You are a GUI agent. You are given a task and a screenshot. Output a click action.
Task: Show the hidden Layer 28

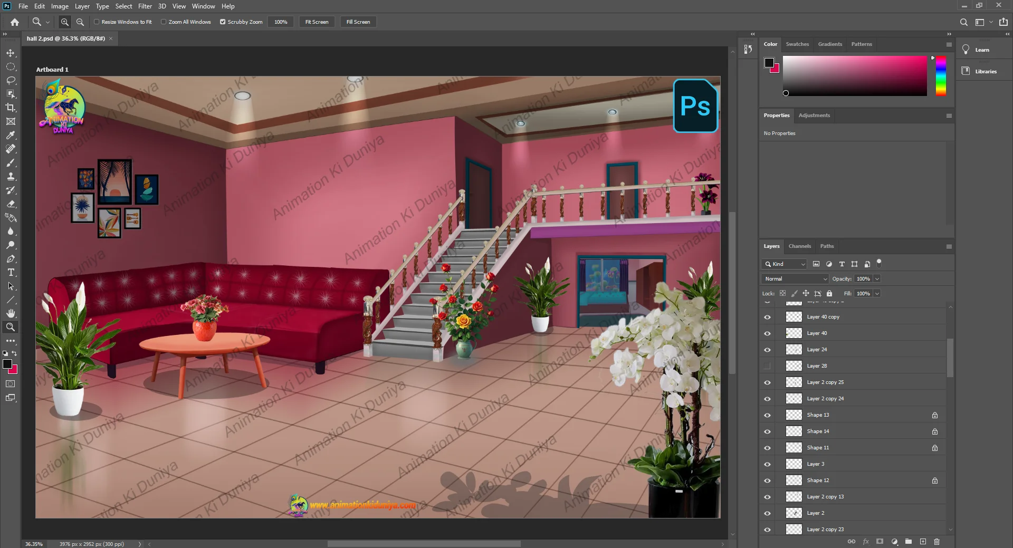click(x=767, y=366)
